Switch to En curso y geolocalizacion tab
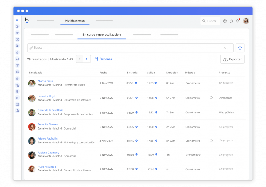The width and height of the screenshot is (266, 187). pos(101,35)
